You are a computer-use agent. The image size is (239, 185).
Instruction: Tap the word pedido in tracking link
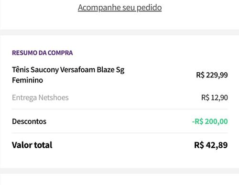(x=149, y=8)
